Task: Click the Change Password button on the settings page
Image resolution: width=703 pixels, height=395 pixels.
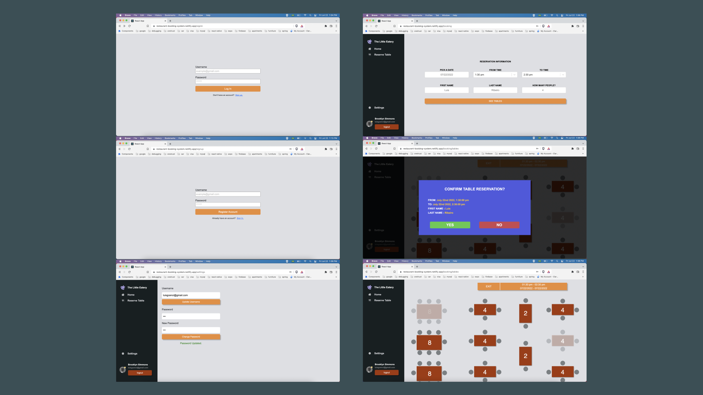Action: click(x=191, y=337)
